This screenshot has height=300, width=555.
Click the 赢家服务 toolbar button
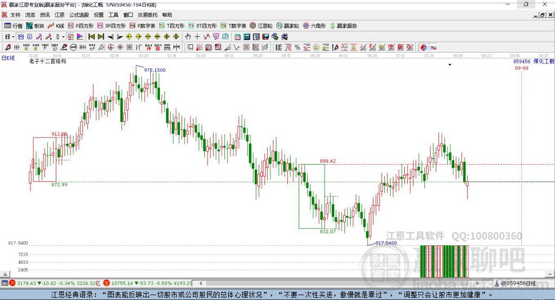[343, 26]
